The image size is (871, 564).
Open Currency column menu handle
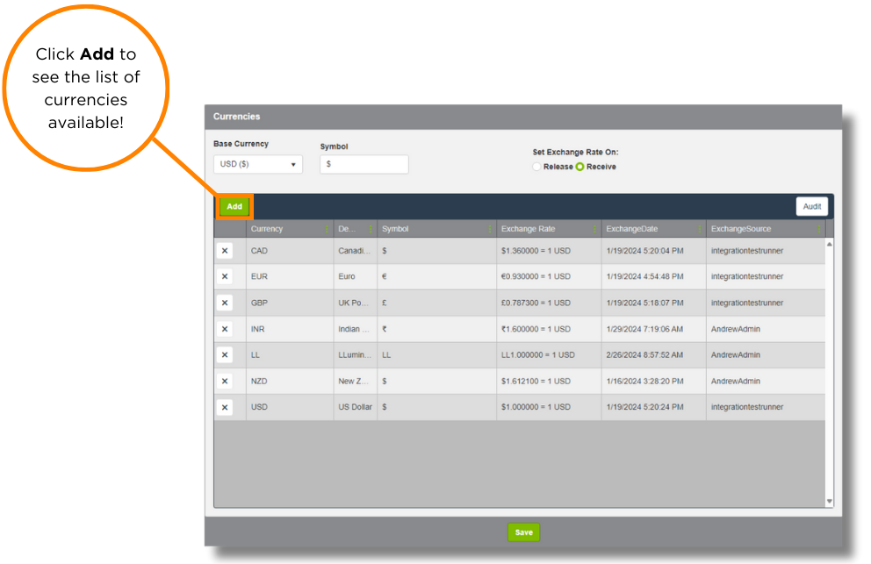pyautogui.click(x=327, y=230)
